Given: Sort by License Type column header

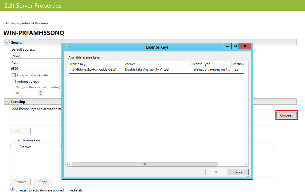Looking at the screenshot, I should (211, 64).
